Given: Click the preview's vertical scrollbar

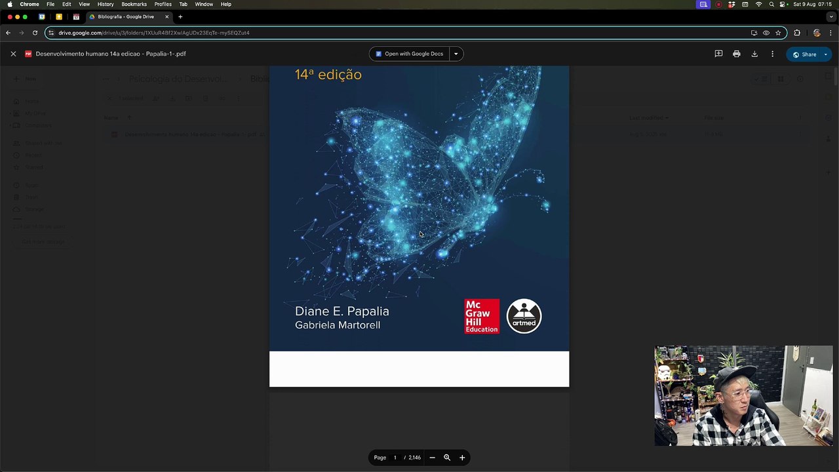Looking at the screenshot, I should pos(836,75).
